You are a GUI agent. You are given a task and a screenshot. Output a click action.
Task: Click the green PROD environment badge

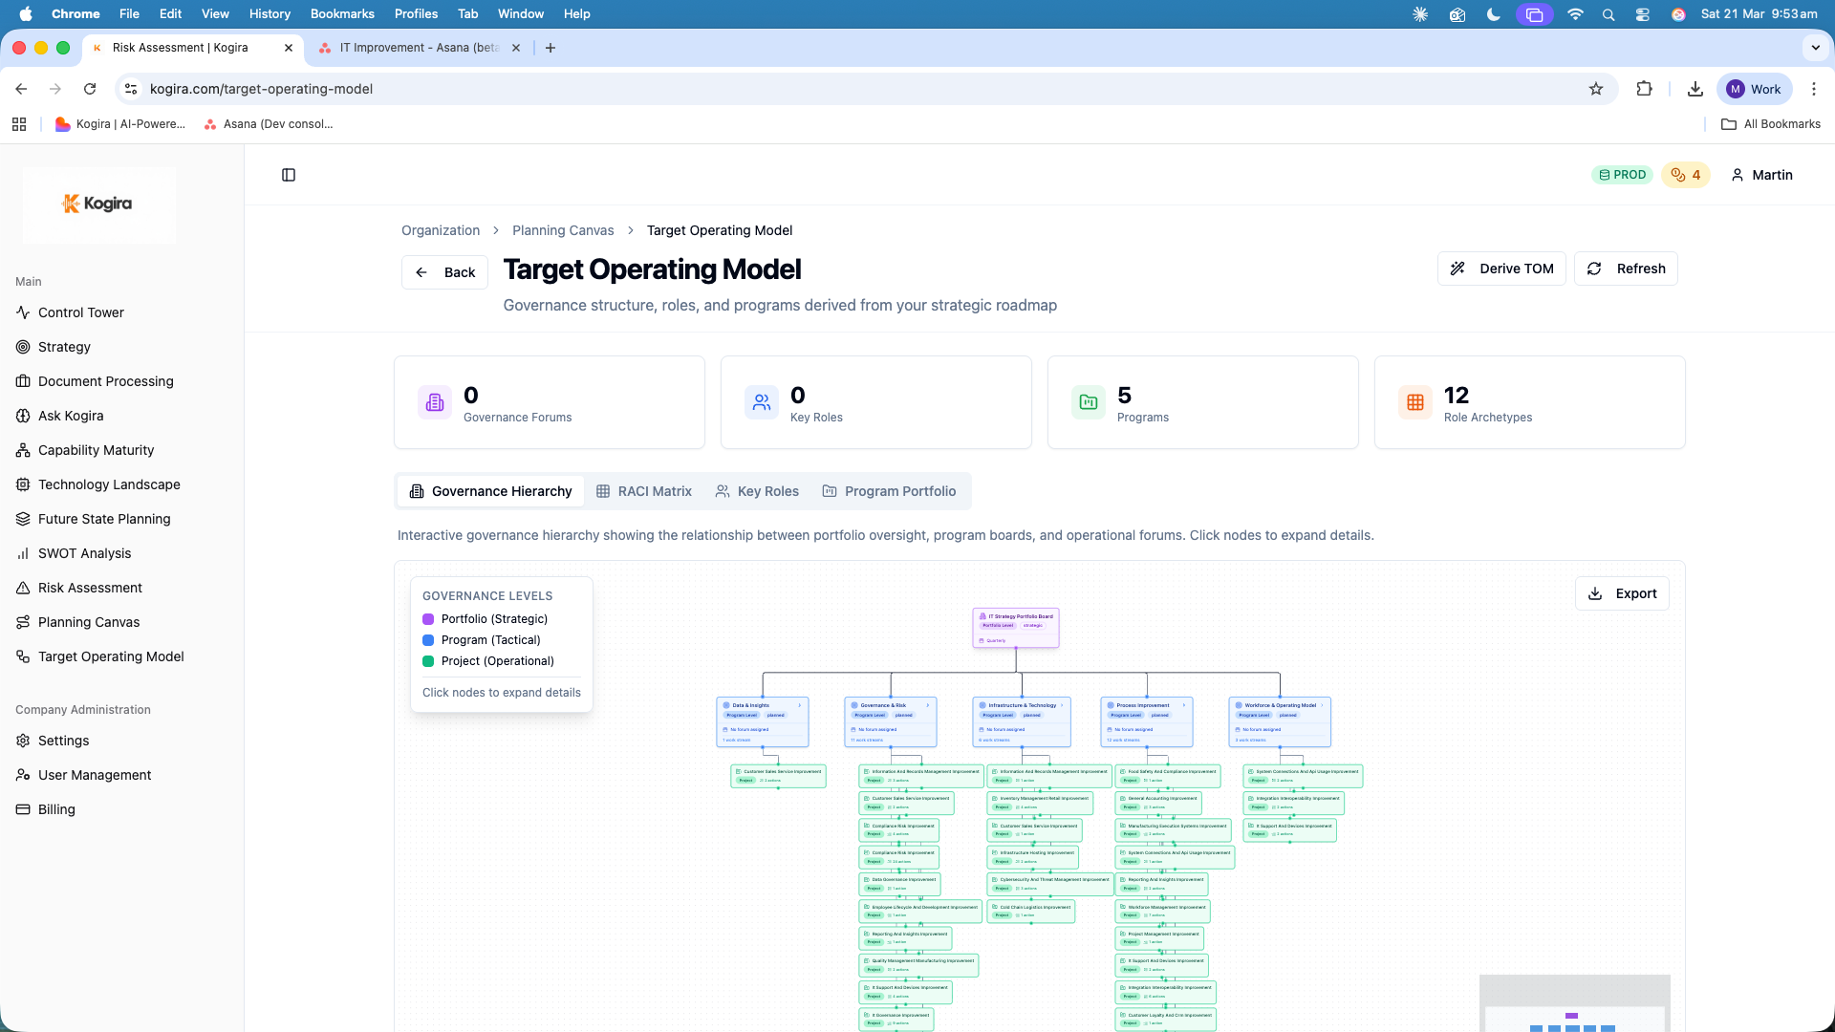click(x=1622, y=175)
